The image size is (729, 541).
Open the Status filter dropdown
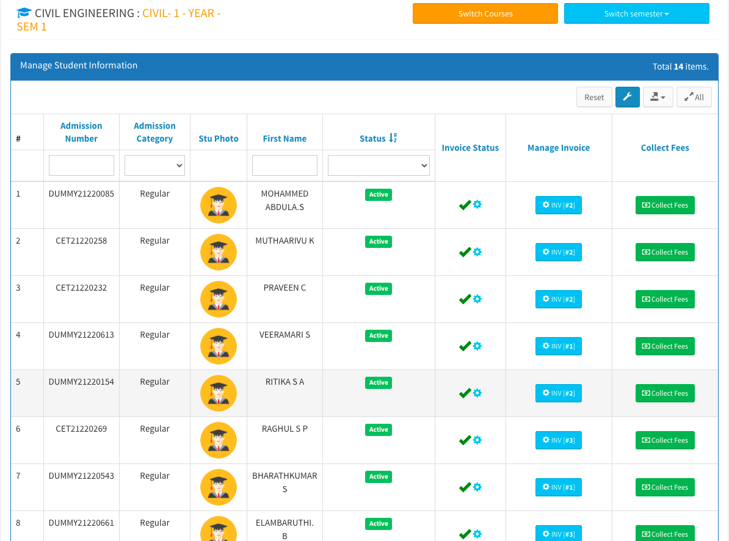click(x=379, y=165)
